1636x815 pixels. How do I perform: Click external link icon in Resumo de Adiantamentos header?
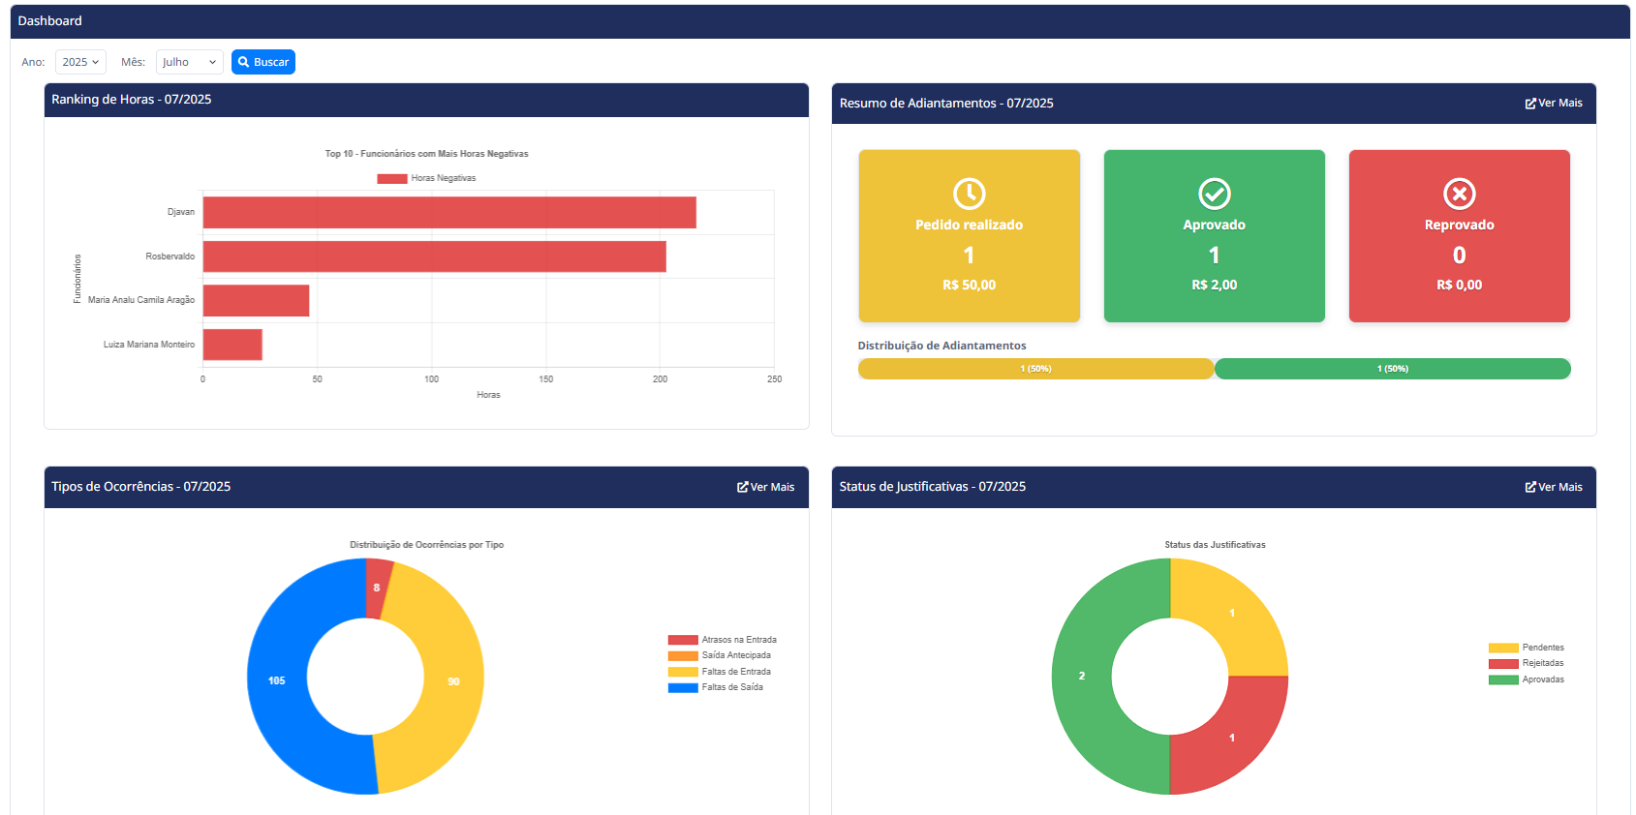[1530, 104]
